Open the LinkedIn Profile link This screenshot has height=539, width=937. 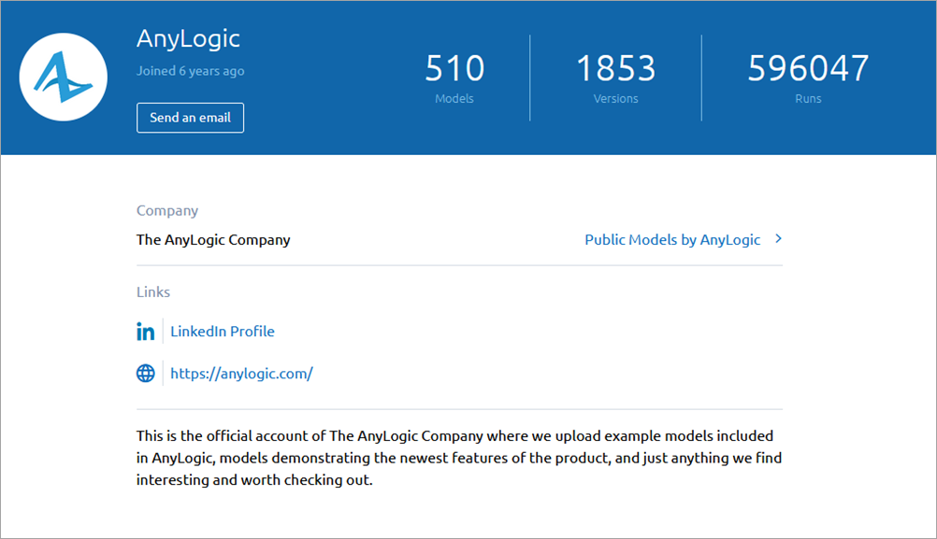[223, 332]
